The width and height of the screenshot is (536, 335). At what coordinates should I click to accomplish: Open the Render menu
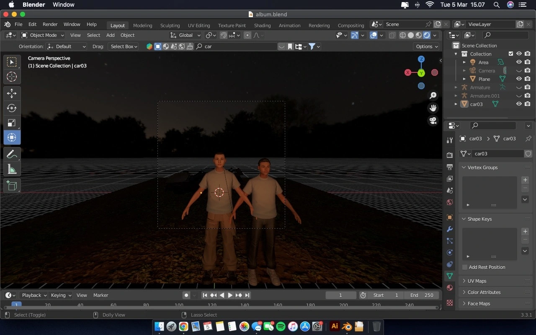pyautogui.click(x=50, y=24)
